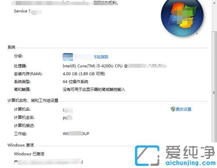Viewport: 217px width, 168px height.
Task: Click the 系统类型 label
Action: [22, 82]
